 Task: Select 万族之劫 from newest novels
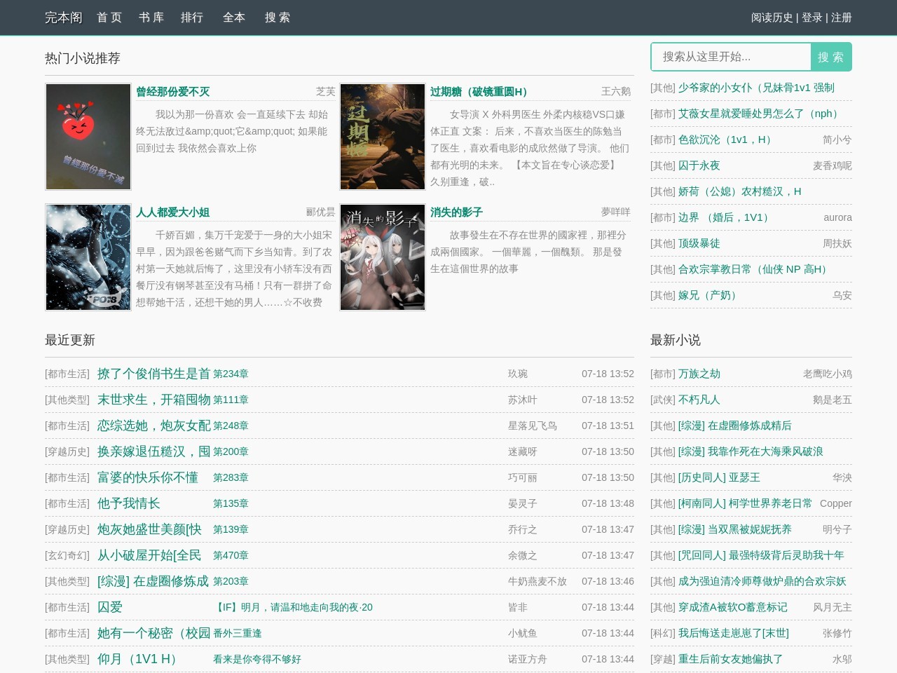coord(699,374)
